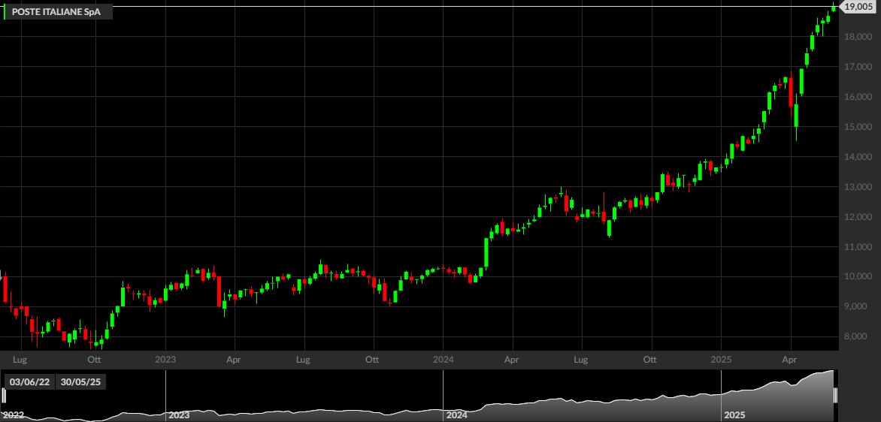Grab the left range handle of the navigator
The width and height of the screenshot is (881, 422).
4,395
